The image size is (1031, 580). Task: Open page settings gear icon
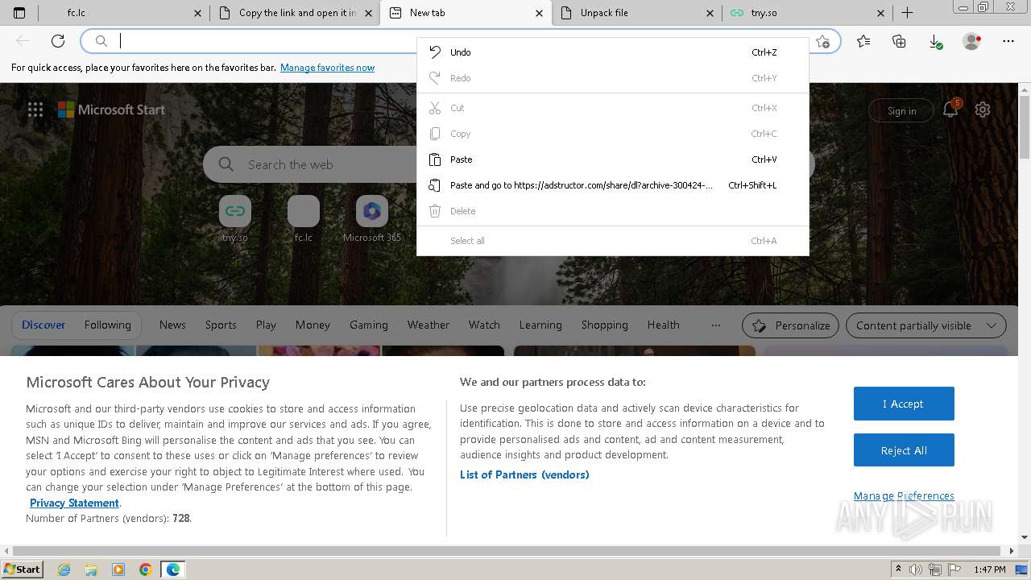click(983, 110)
